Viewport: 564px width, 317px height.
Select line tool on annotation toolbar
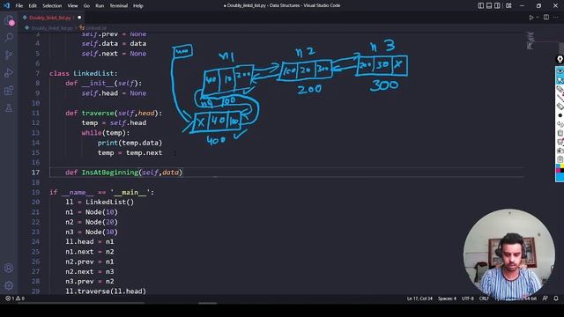pyautogui.click(x=560, y=97)
